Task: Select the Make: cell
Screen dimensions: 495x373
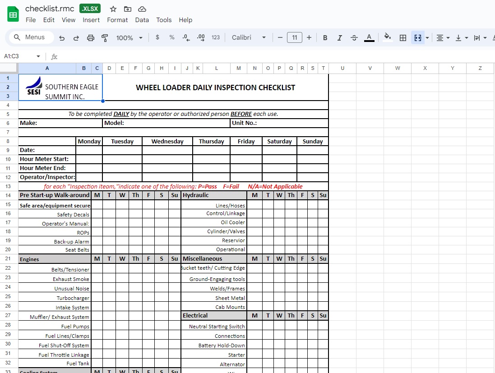Action: [60, 123]
